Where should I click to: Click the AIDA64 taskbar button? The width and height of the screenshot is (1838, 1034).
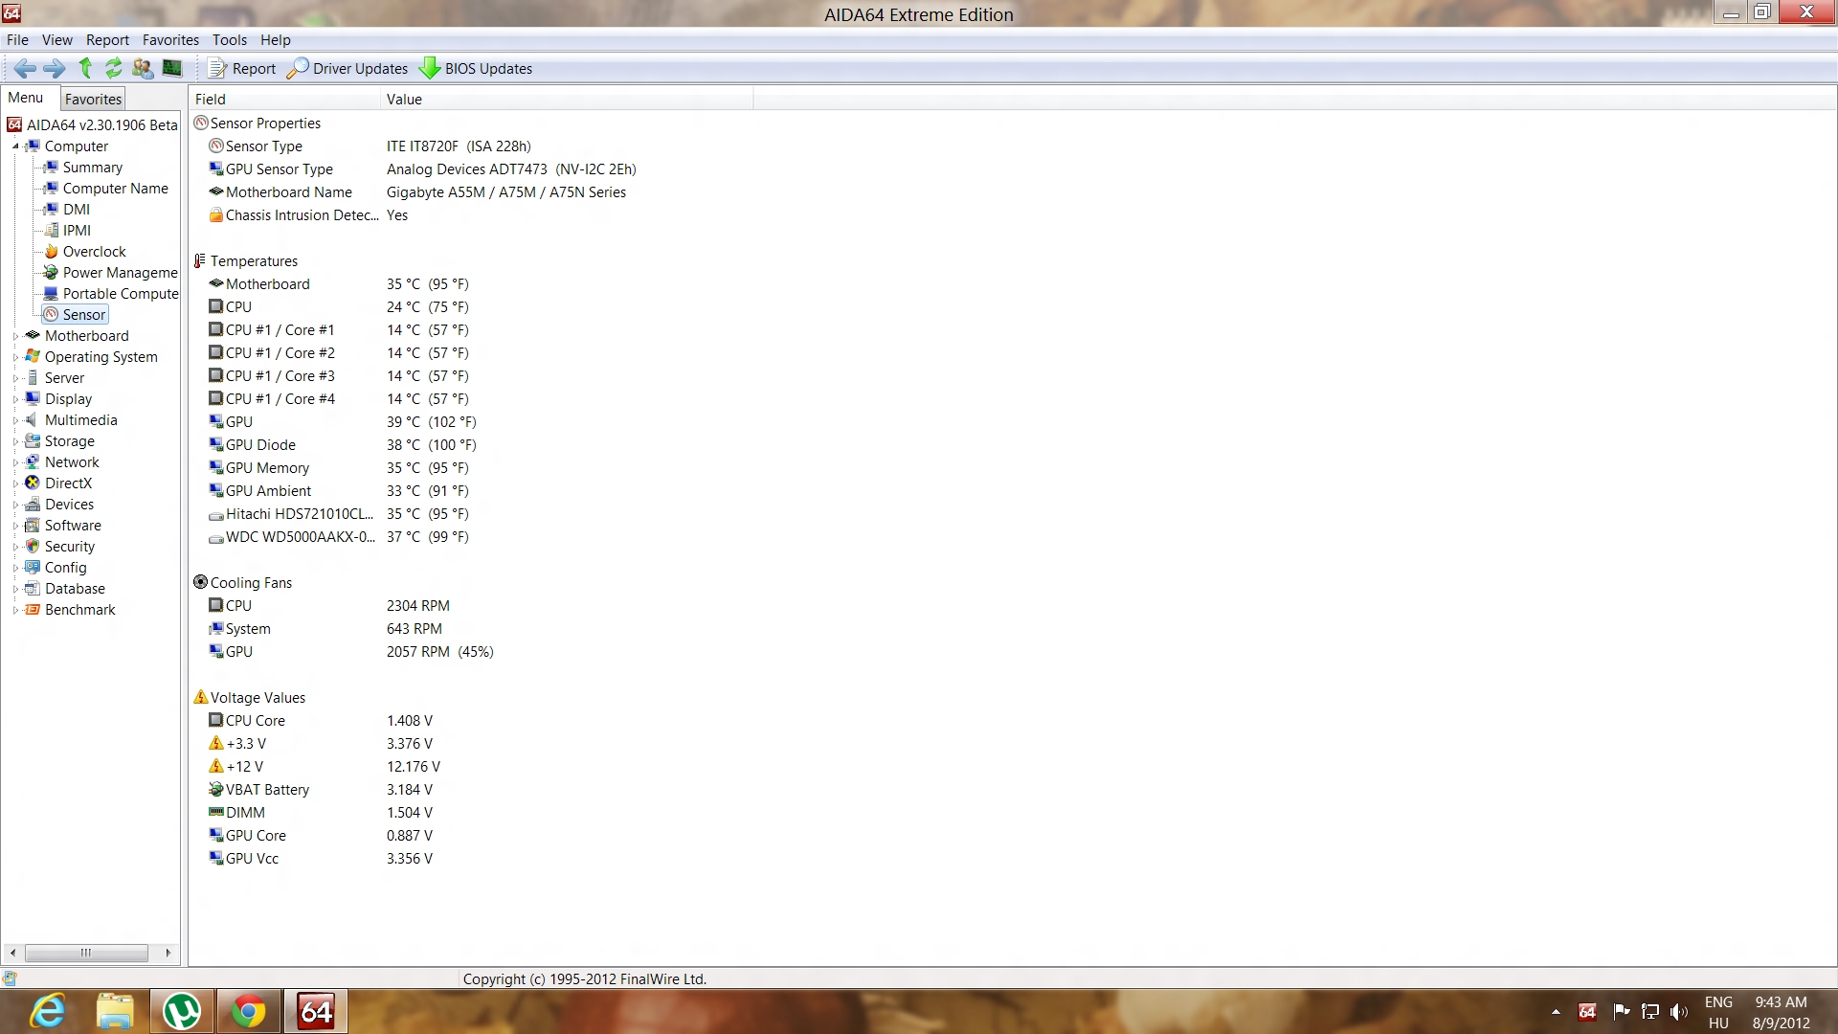(x=316, y=1012)
